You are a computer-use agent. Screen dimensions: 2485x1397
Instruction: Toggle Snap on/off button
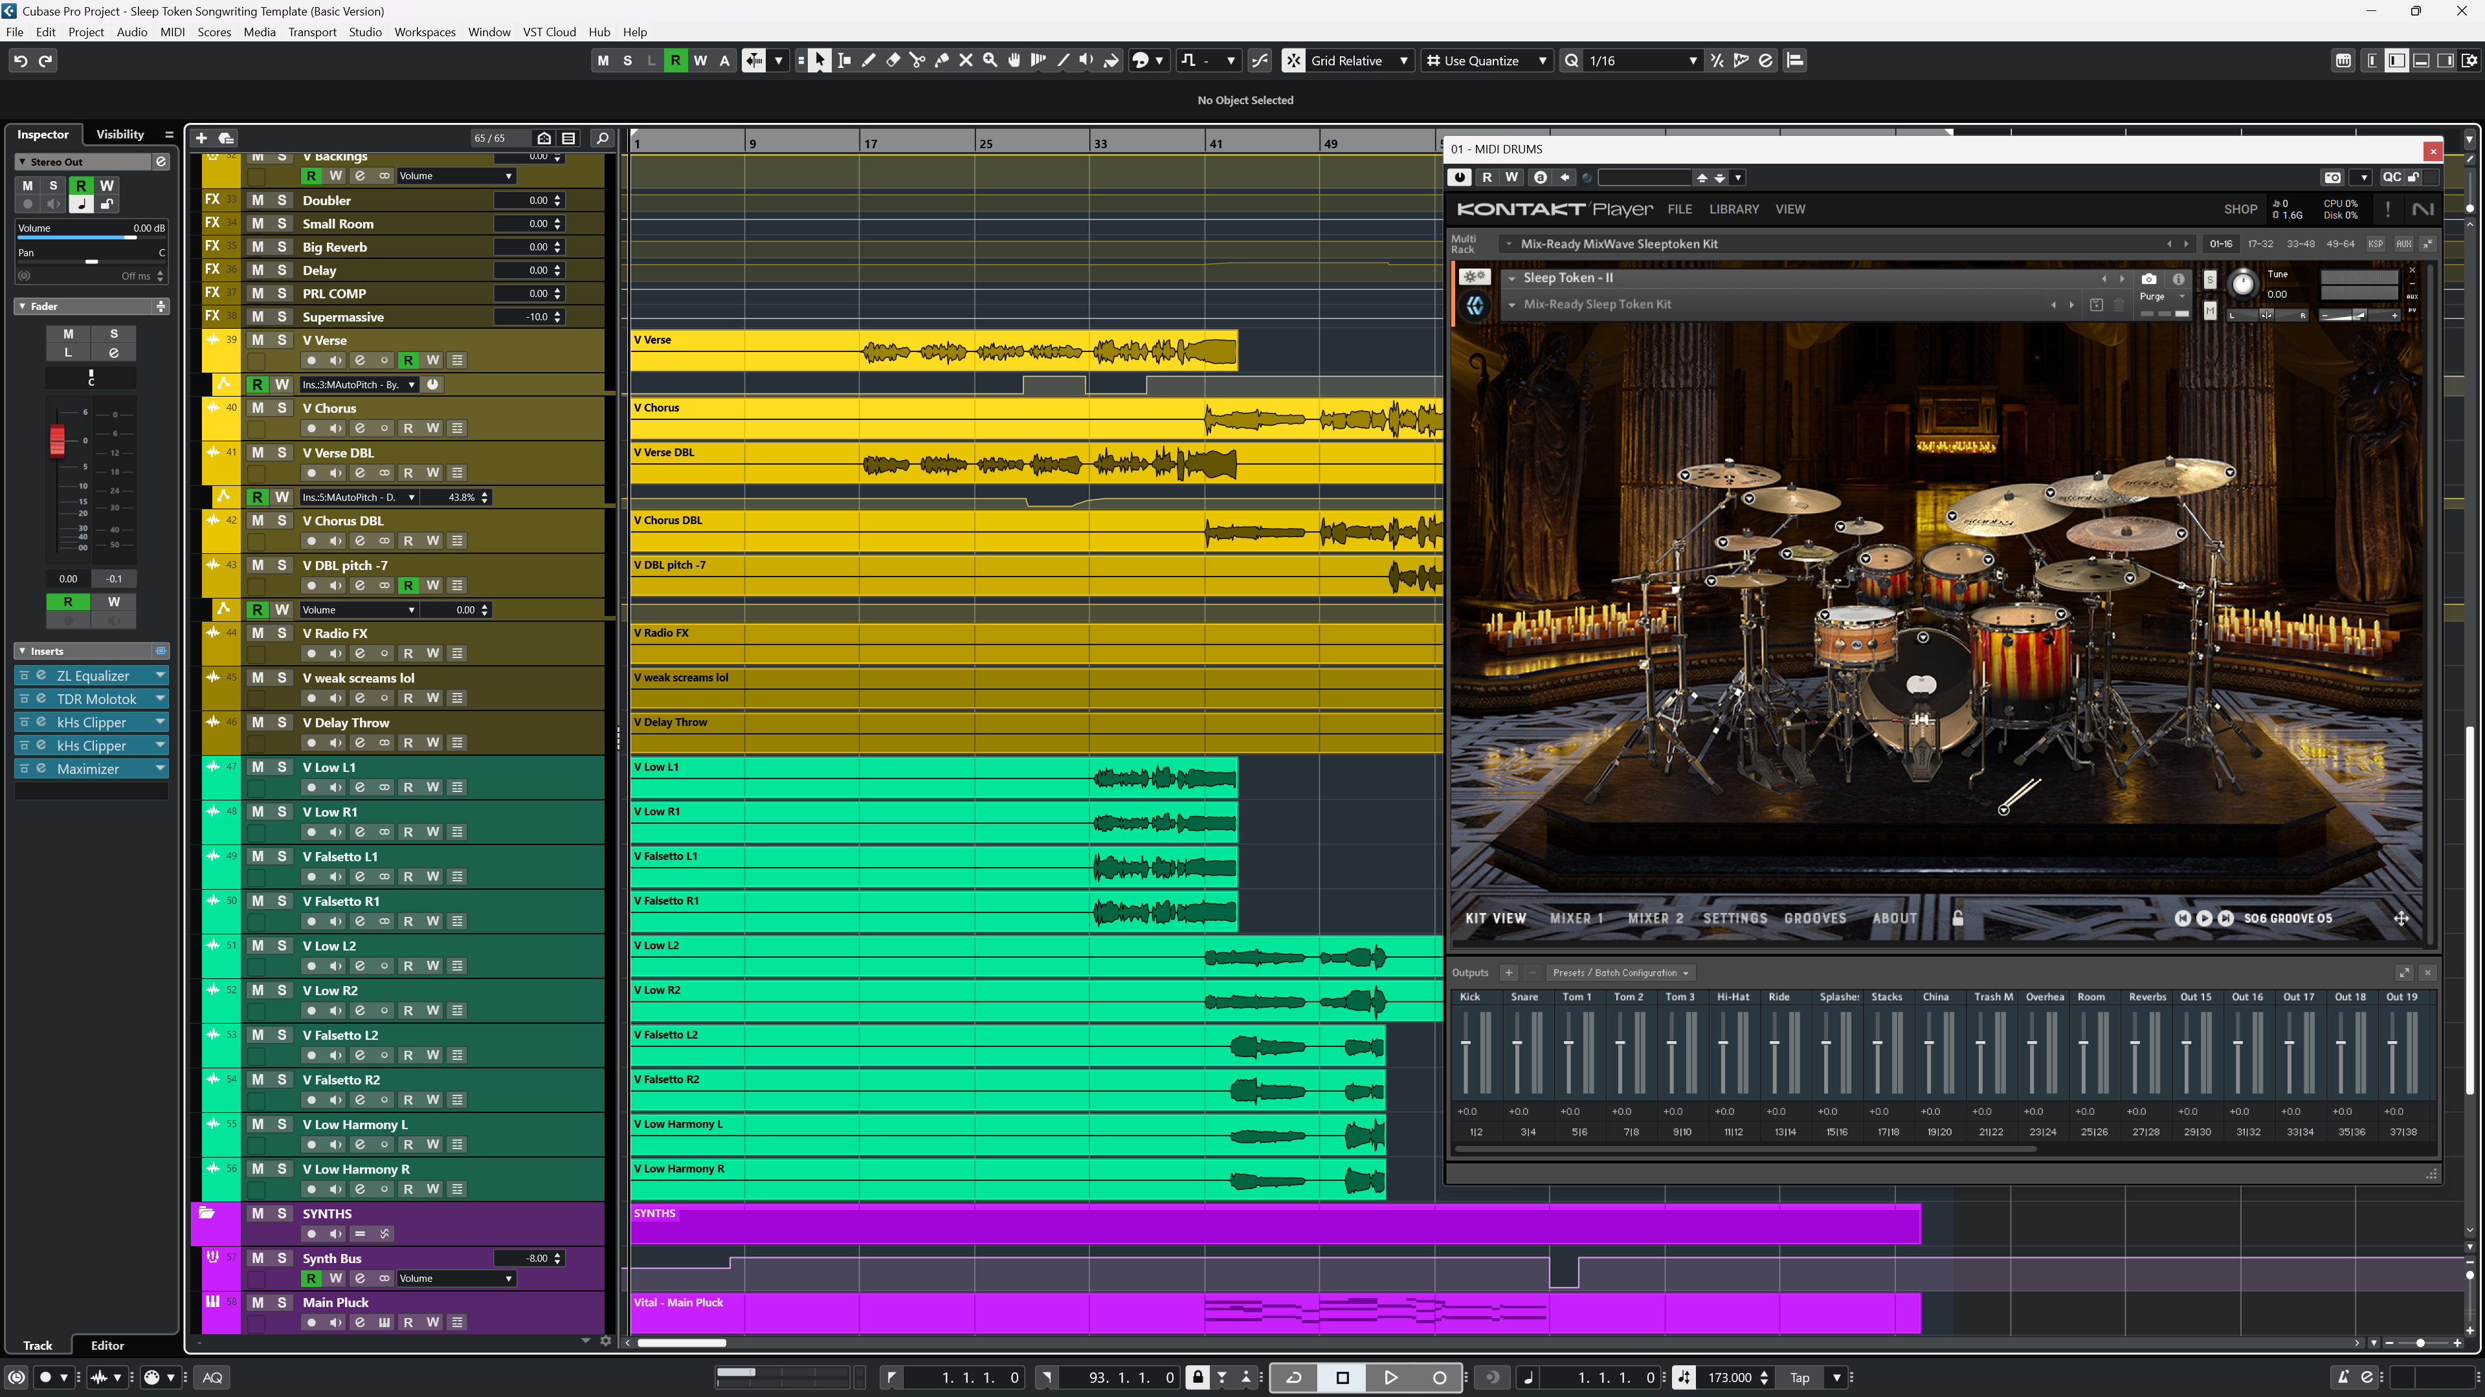click(x=1293, y=61)
